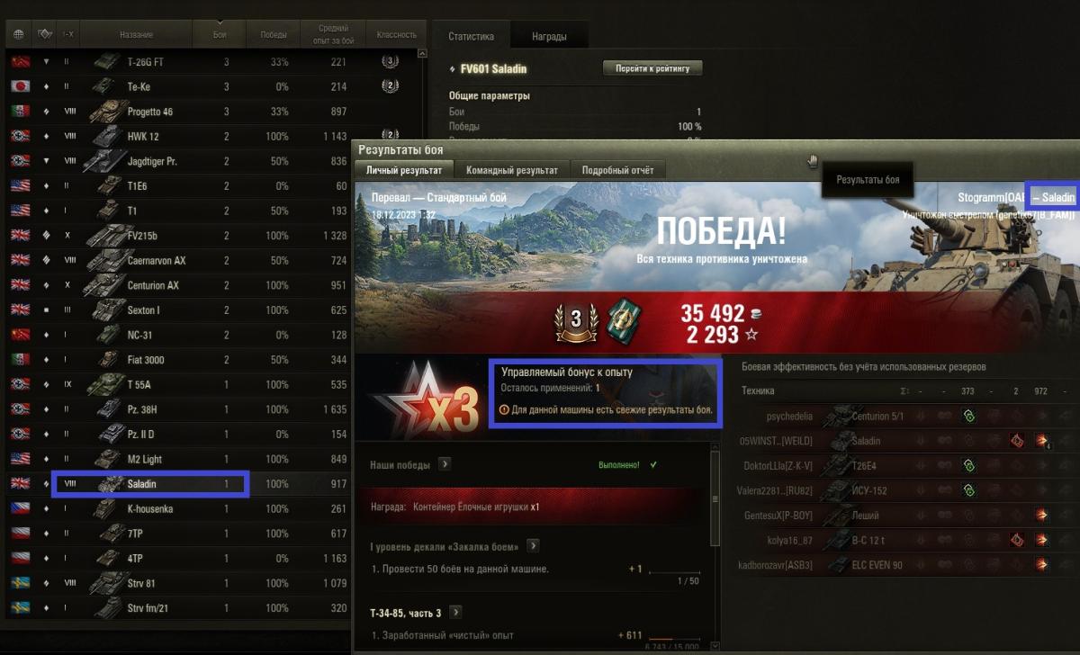The width and height of the screenshot is (1080, 655).
Task: Click green detection icon in psychedelia row
Action: coord(968,417)
